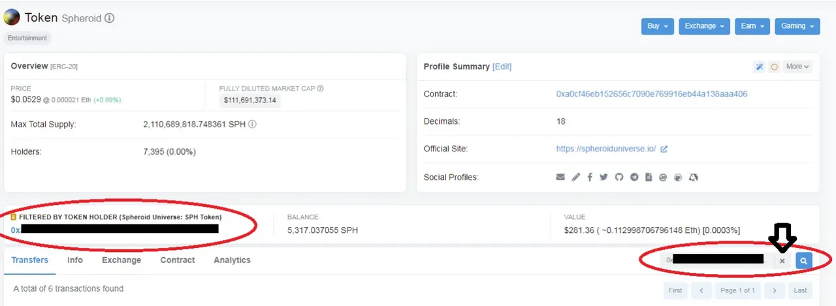
Task: Click the [Edit] link in Profile Summary
Action: point(502,67)
